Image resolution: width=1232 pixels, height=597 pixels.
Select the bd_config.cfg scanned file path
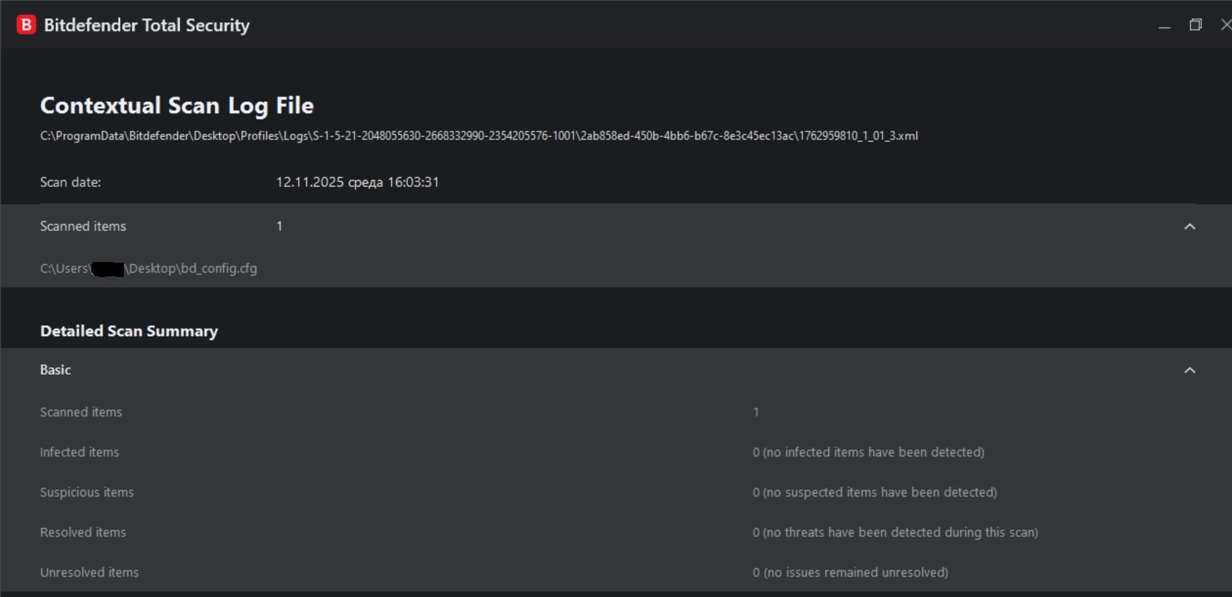point(149,269)
